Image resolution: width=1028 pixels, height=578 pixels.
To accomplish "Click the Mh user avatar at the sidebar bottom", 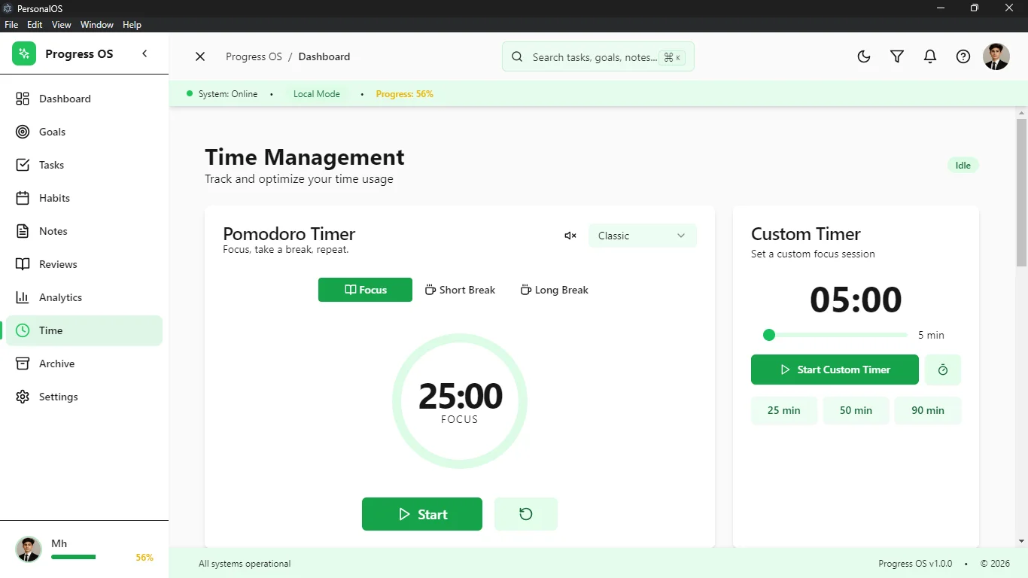I will [29, 549].
